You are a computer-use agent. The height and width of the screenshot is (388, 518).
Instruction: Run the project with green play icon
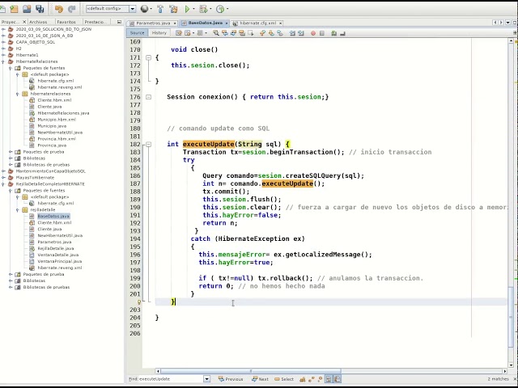[187, 9]
